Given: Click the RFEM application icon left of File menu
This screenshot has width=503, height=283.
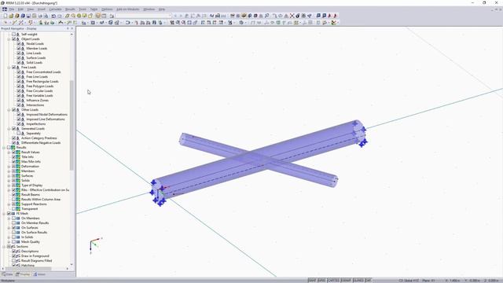Looking at the screenshot, I should tap(5, 9).
